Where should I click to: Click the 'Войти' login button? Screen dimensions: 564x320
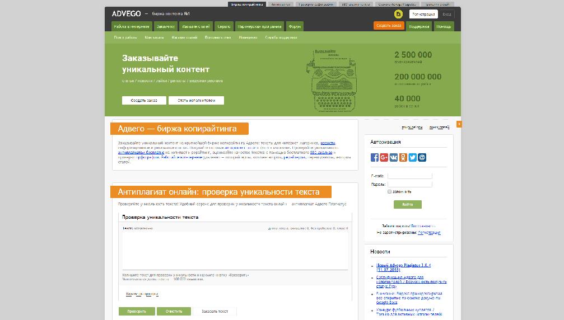(408, 204)
